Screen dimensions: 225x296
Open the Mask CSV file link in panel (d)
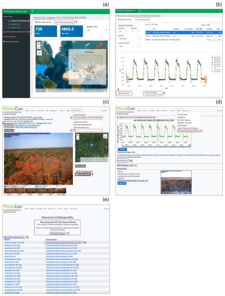point(122,168)
